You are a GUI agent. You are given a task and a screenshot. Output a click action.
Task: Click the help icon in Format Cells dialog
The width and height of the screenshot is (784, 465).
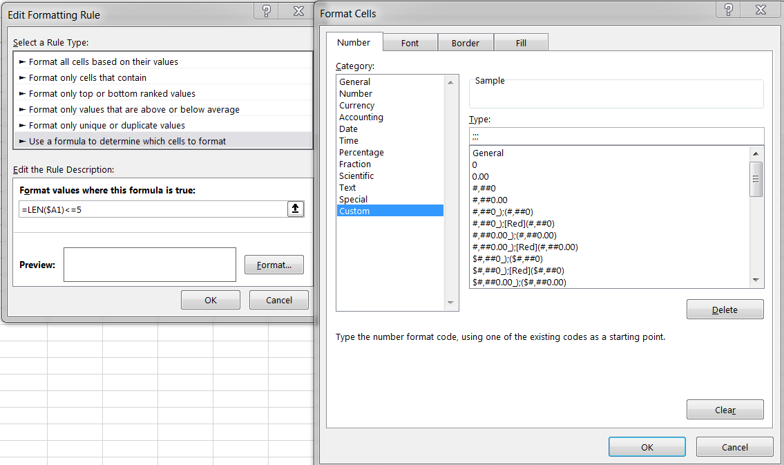click(x=729, y=10)
